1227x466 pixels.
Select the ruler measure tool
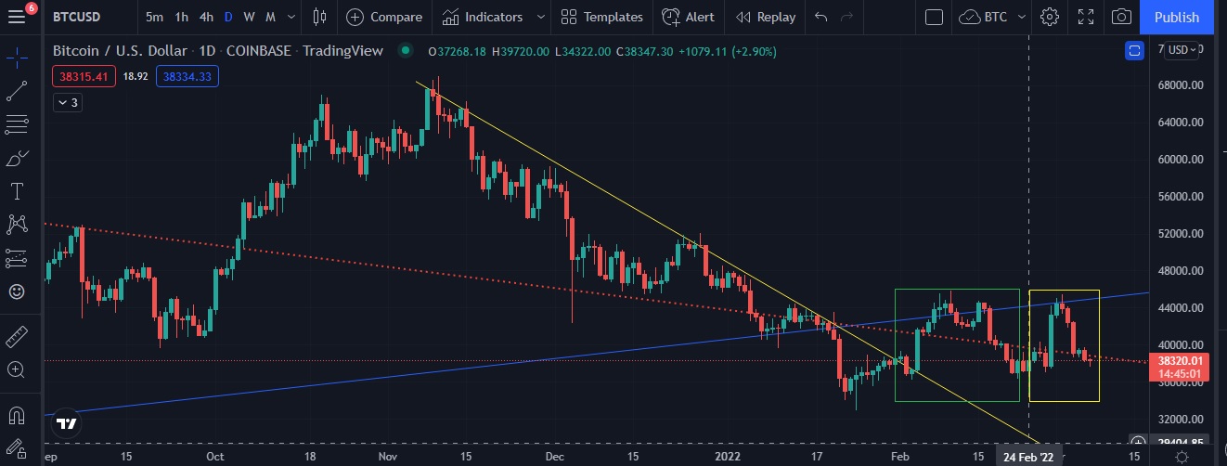click(x=17, y=336)
